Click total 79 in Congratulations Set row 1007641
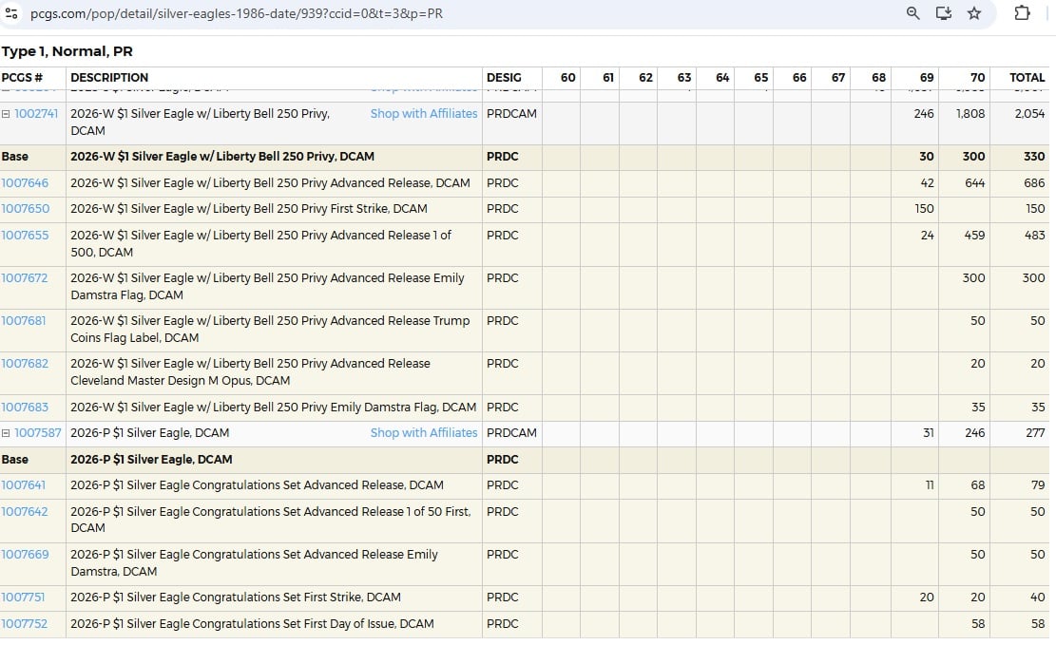 1038,484
